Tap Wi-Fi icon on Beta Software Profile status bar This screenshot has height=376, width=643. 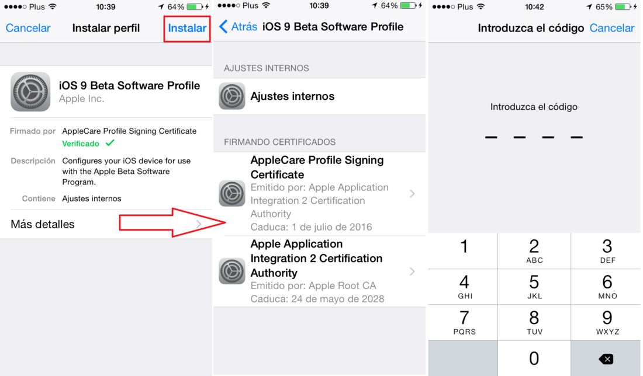[266, 5]
